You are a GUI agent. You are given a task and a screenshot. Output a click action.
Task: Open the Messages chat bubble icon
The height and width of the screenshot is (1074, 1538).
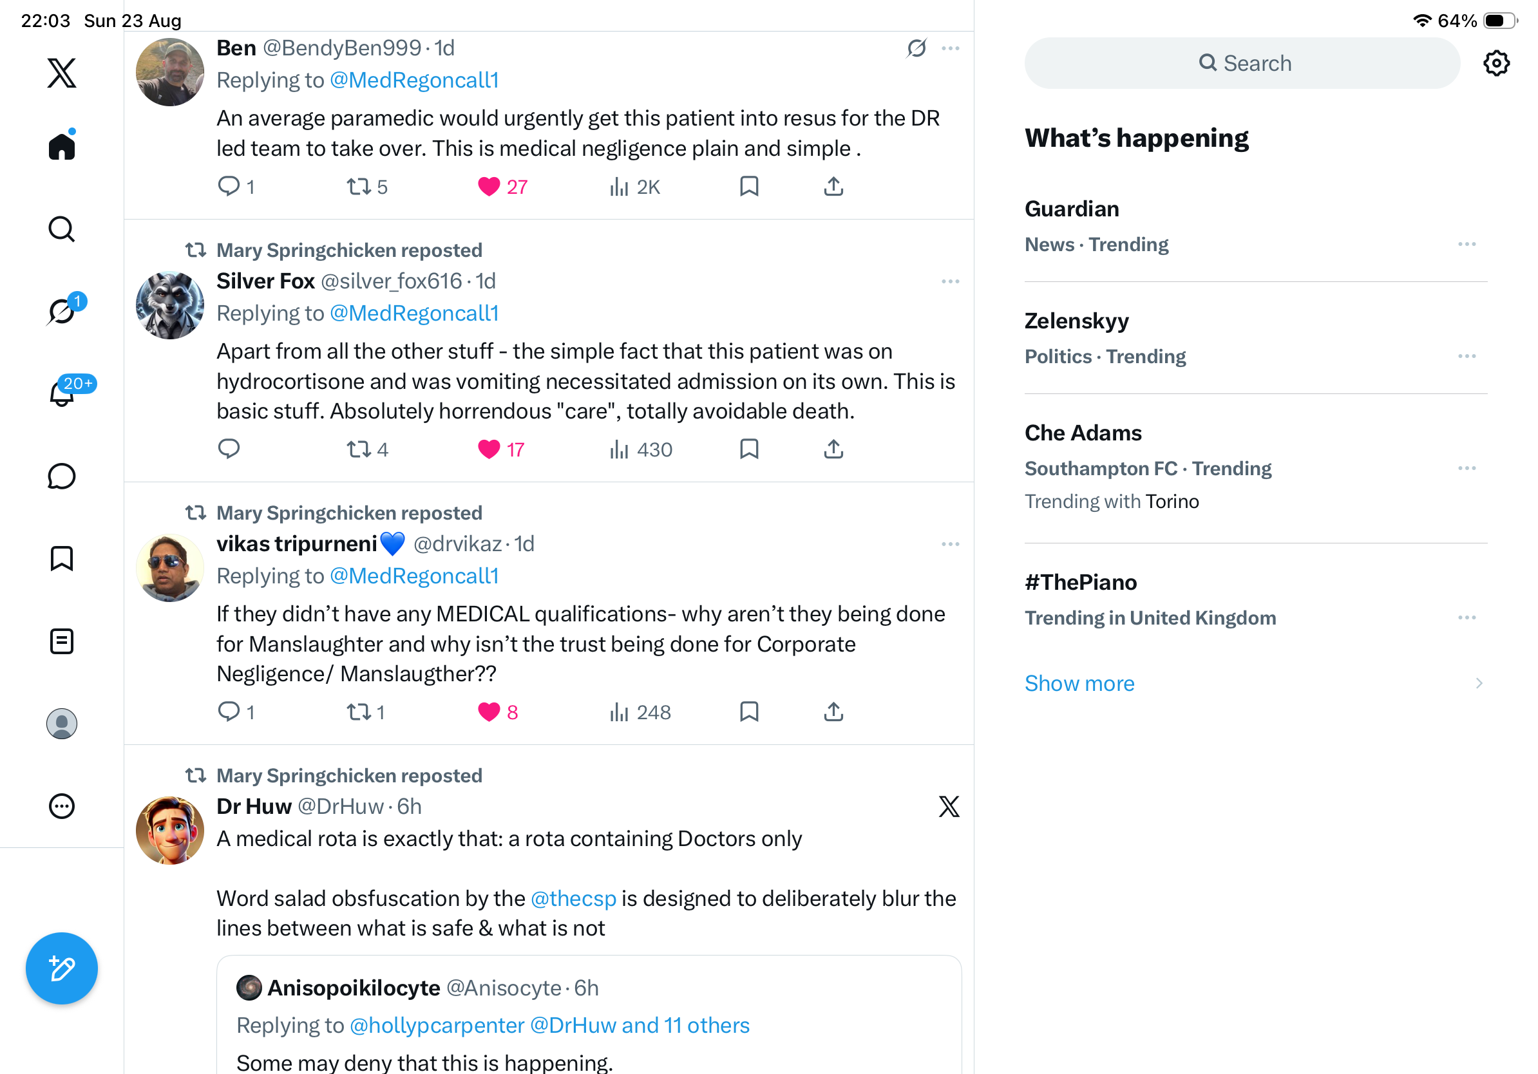pos(62,476)
